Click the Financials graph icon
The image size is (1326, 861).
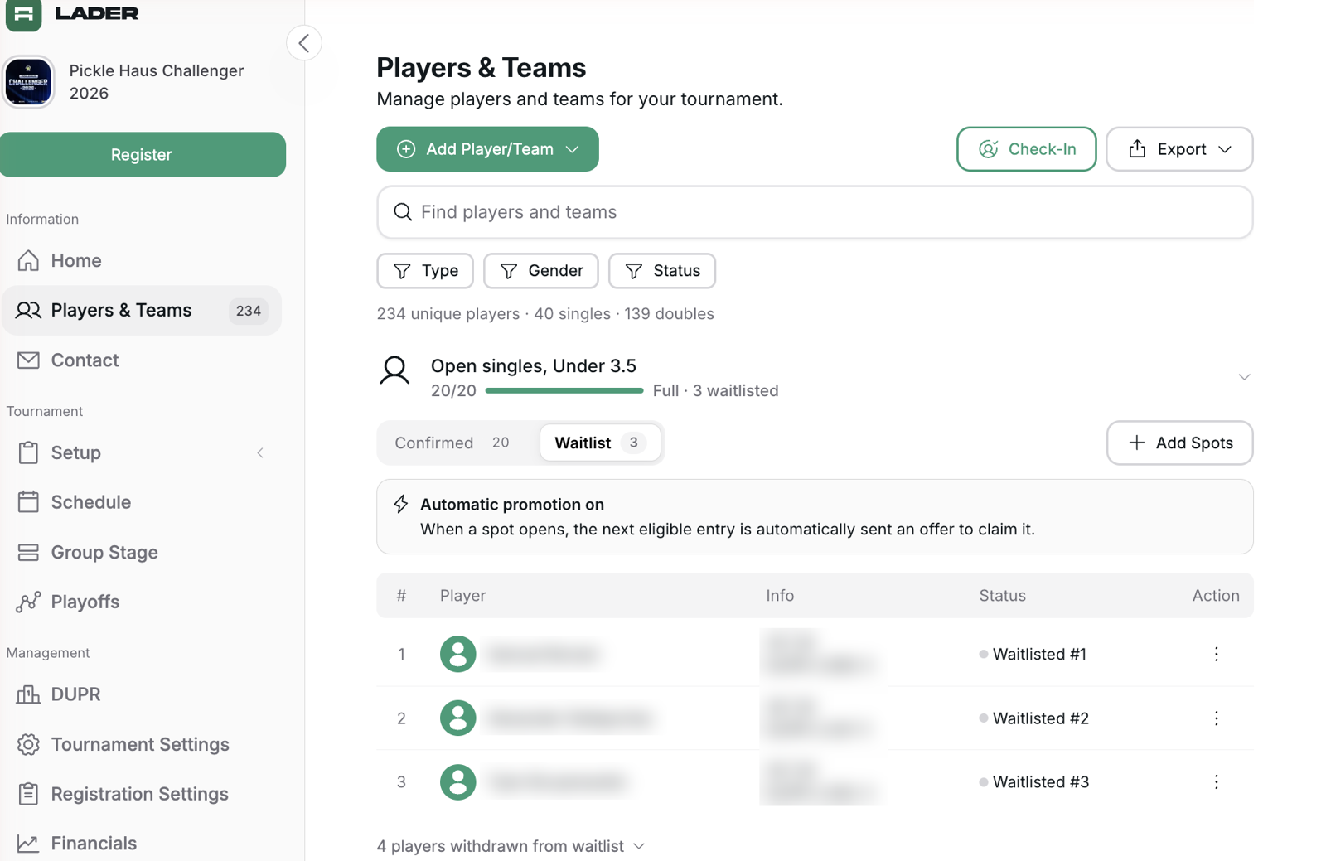(28, 844)
